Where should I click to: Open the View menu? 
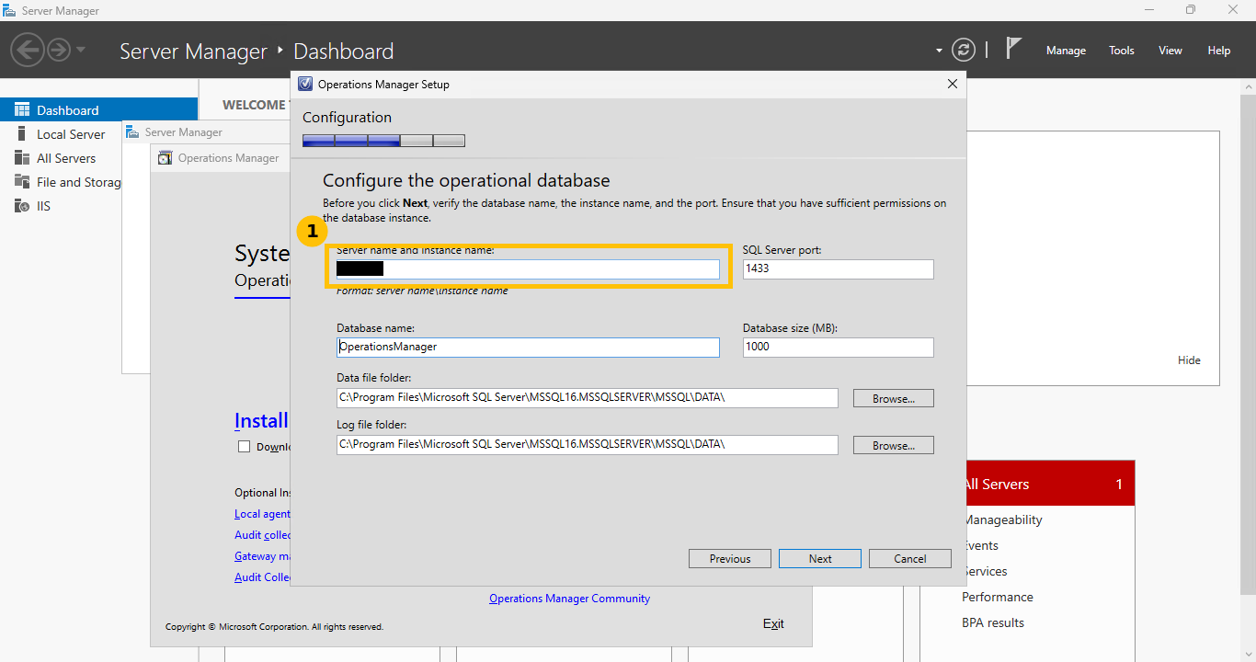(1170, 51)
